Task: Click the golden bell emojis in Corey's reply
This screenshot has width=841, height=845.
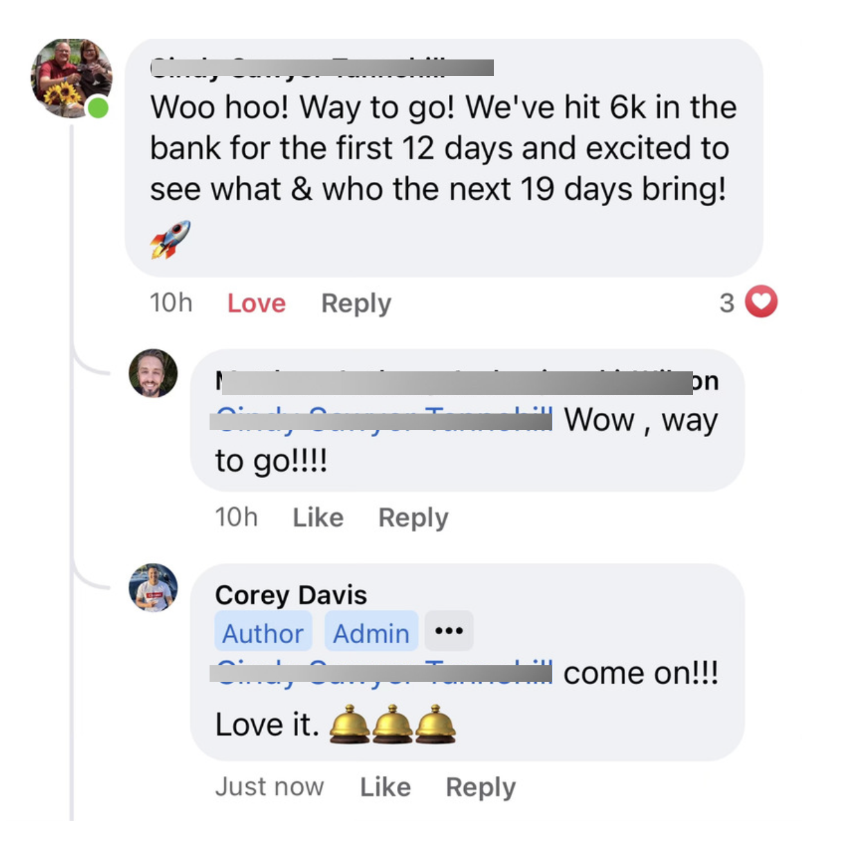Action: (x=392, y=724)
